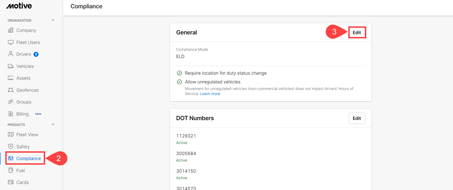Collapse the Products section chevron
This screenshot has height=190, width=453.
[x=53, y=125]
